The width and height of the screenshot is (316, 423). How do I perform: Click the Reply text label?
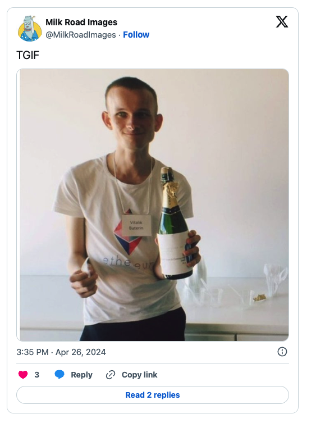[81, 375]
